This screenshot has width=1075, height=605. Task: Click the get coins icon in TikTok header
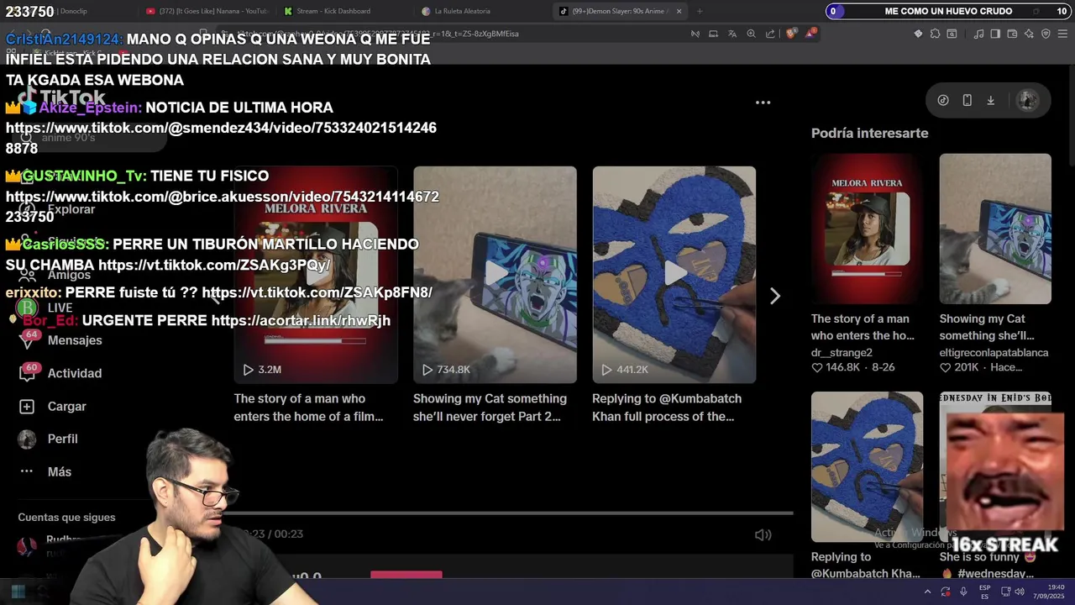pos(943,100)
